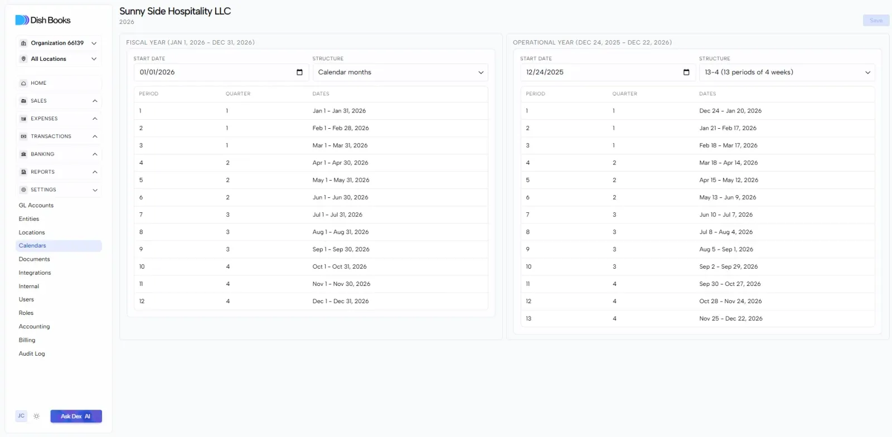Screen dimensions: 892x437
Task: Open the Organization 66139 dropdown
Action: coord(59,43)
